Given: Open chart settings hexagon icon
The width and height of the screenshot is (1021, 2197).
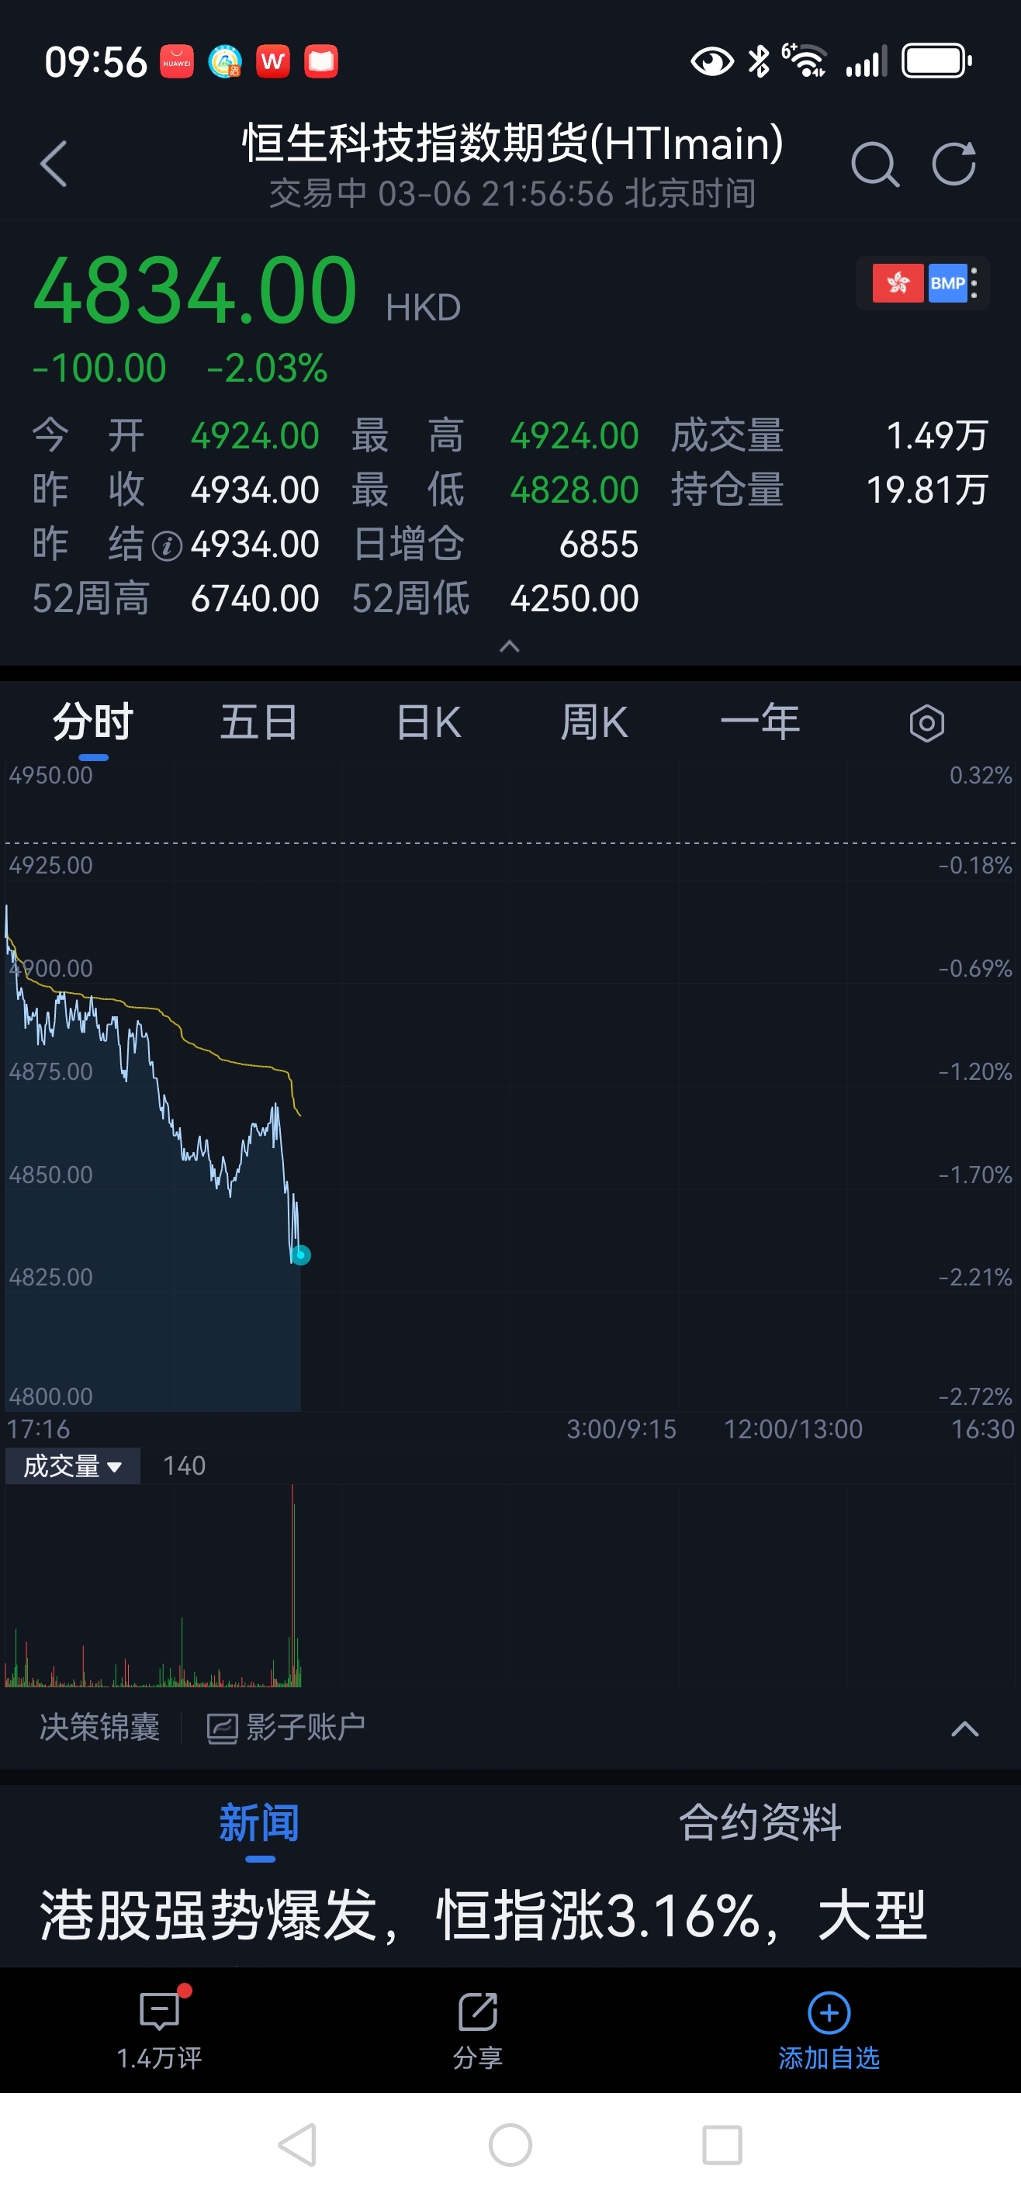Looking at the screenshot, I should (x=926, y=723).
